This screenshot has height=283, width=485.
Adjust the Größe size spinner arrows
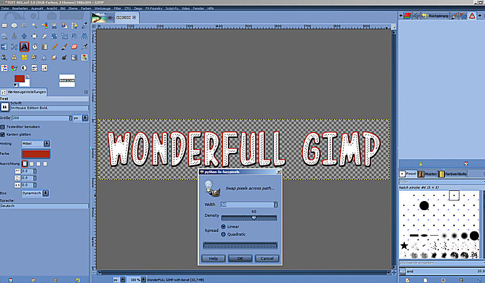point(70,118)
